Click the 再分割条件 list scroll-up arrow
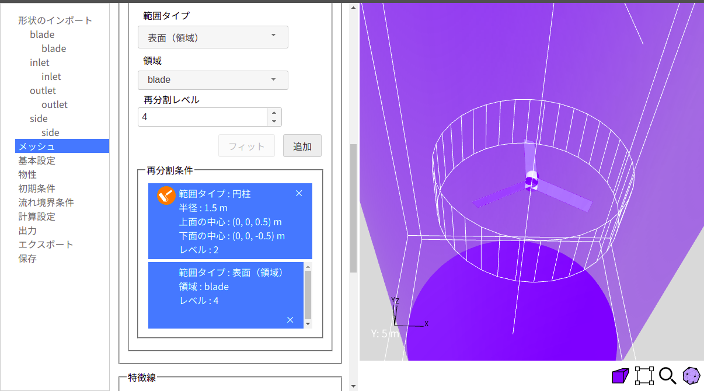This screenshot has width=704, height=391. (308, 266)
